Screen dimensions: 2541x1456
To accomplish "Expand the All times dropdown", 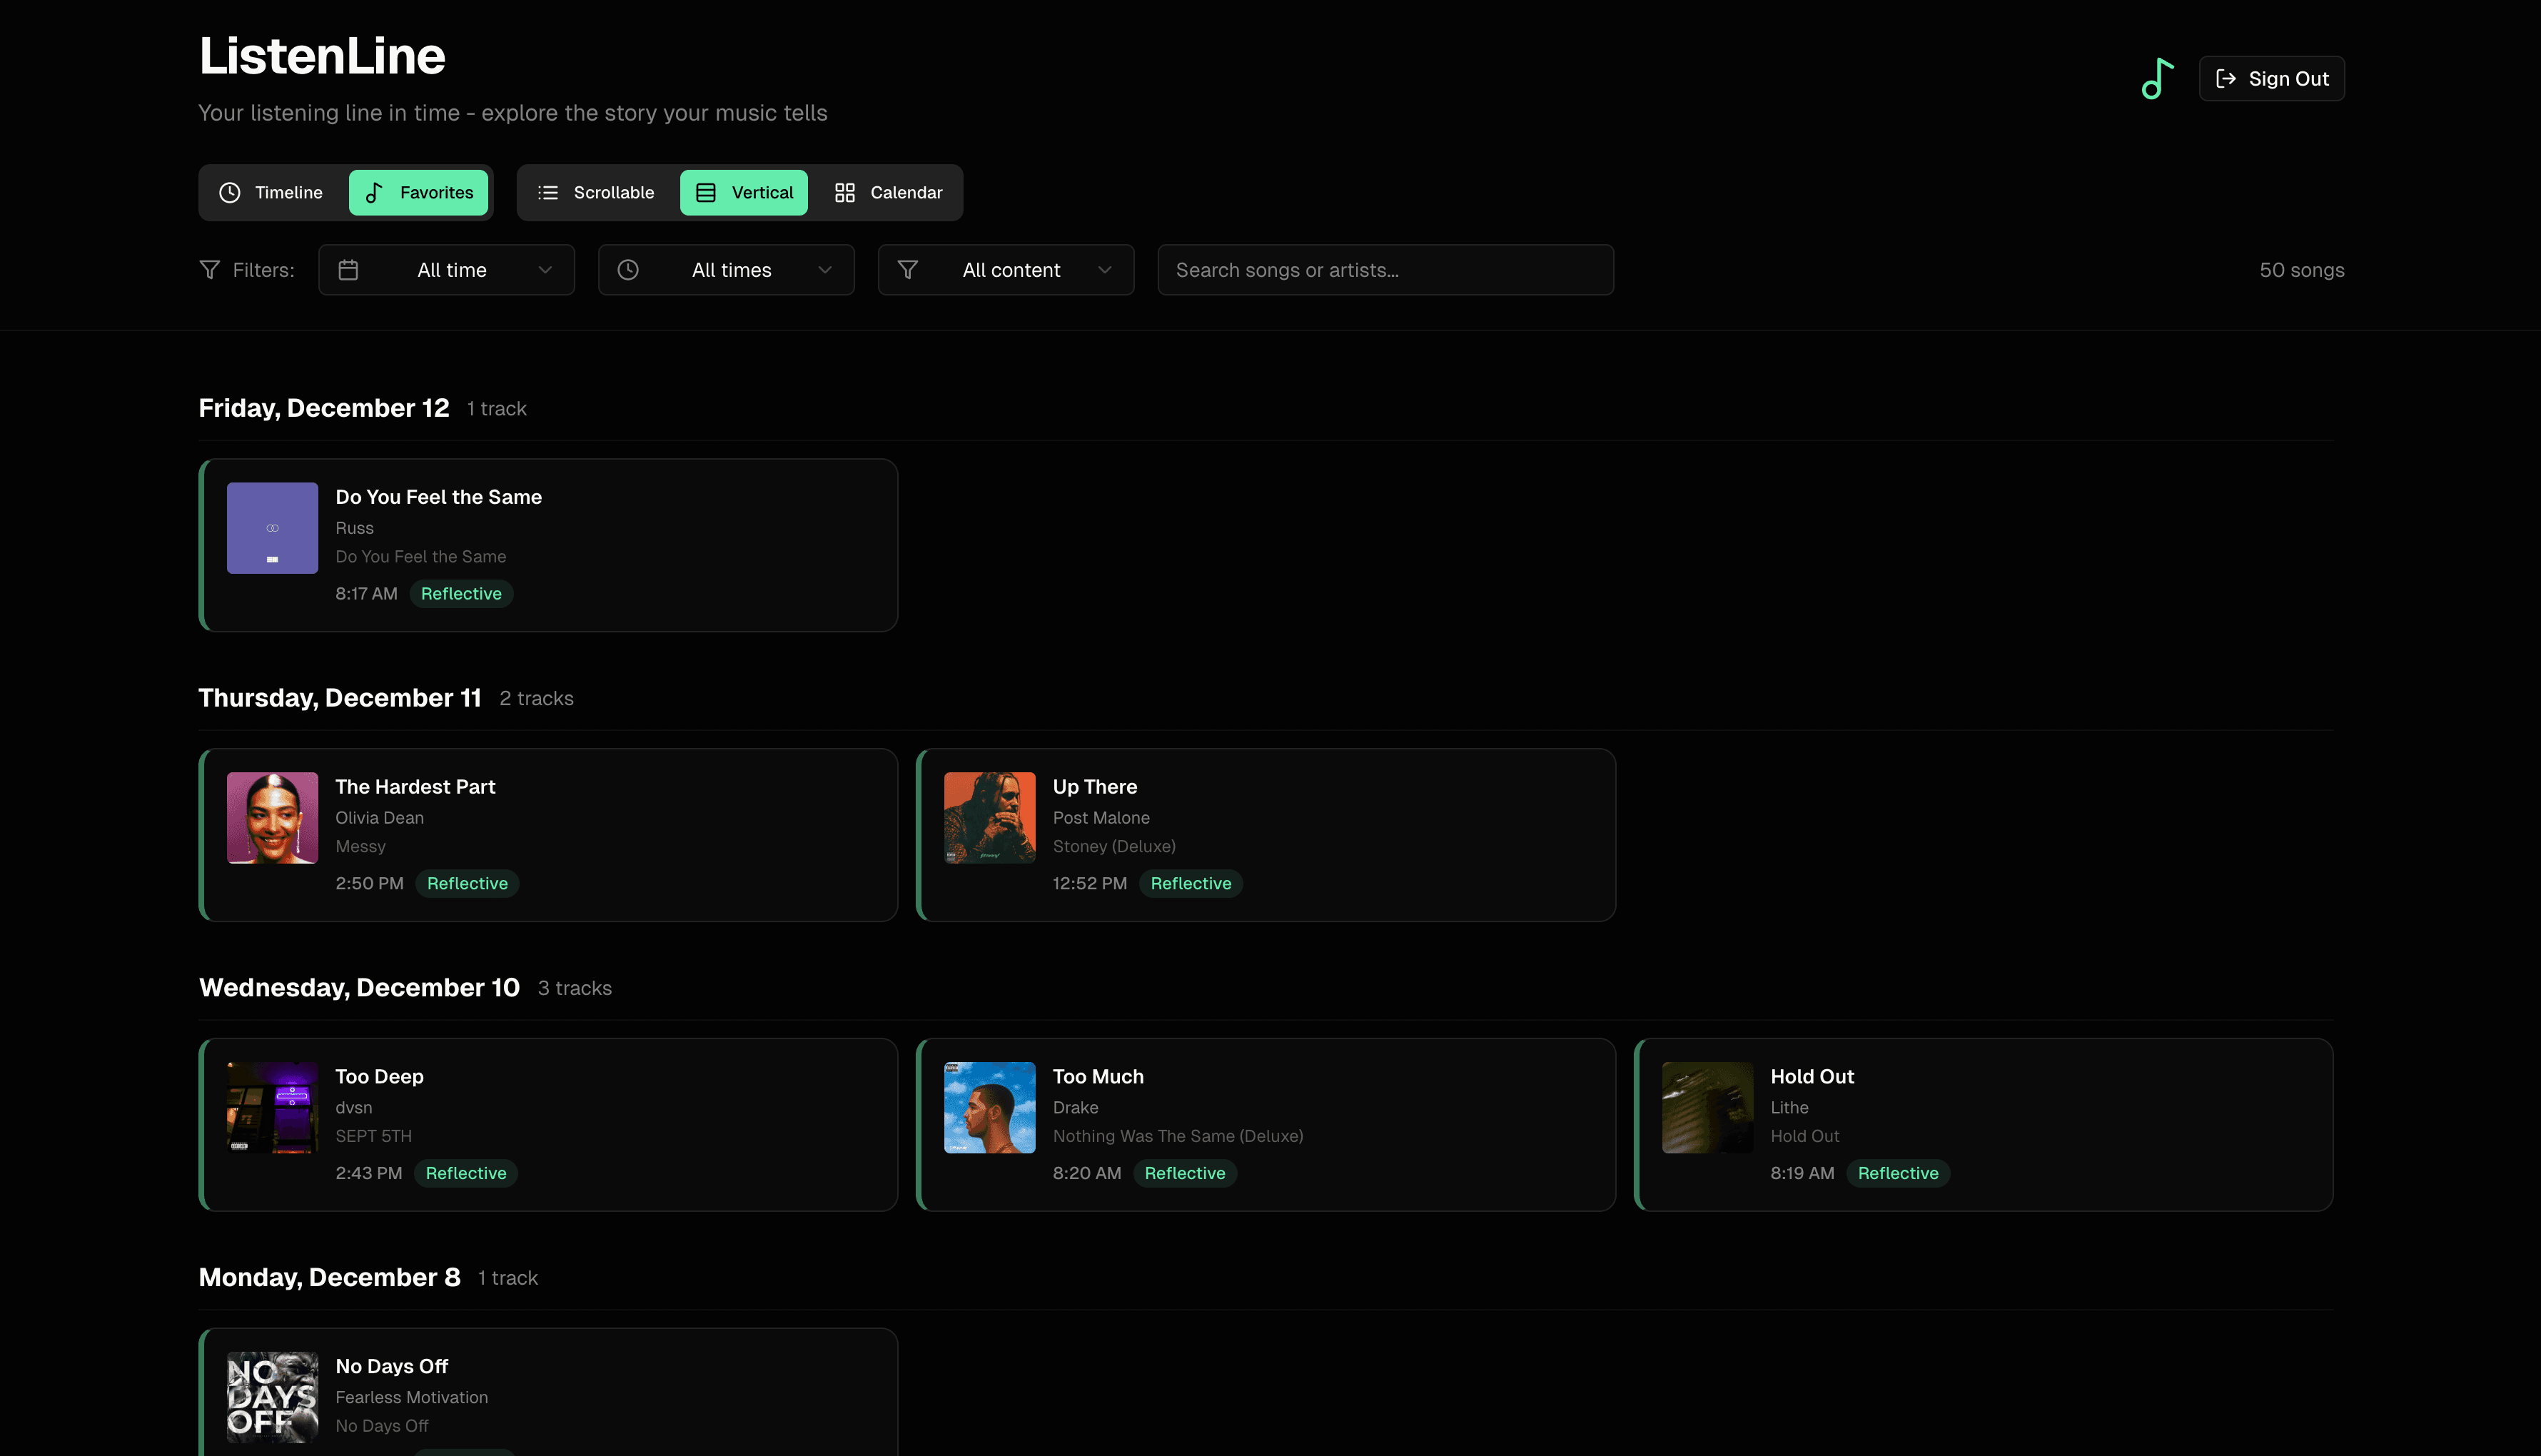I will [726, 269].
